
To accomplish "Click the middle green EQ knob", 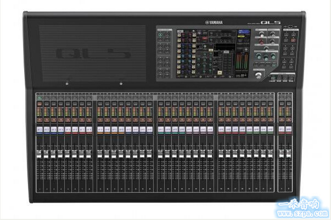I will coord(266,56).
